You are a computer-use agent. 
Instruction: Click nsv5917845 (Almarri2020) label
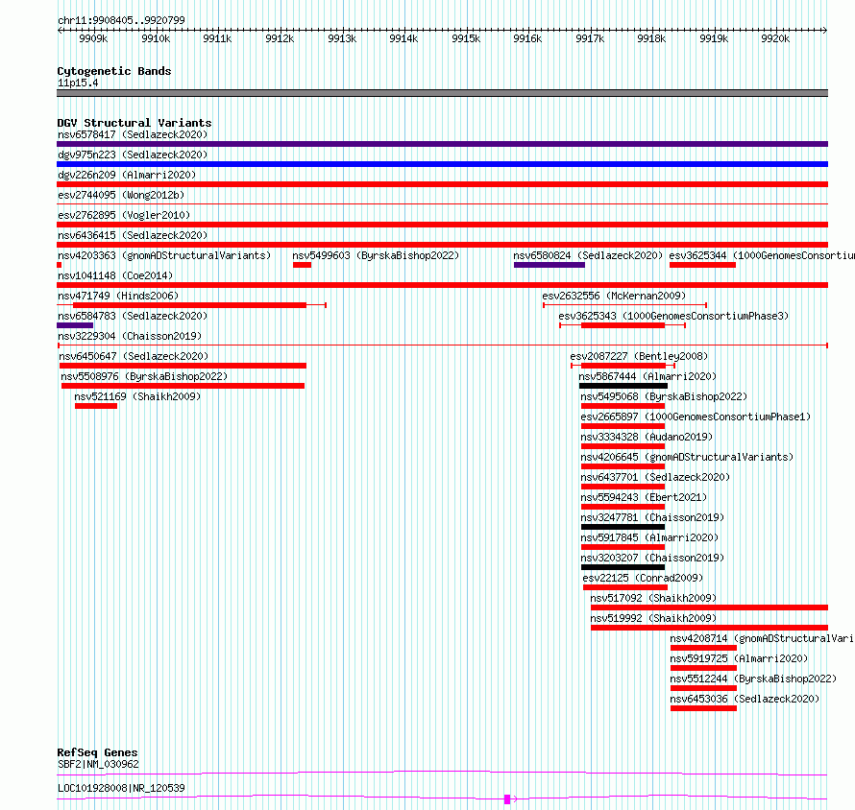pos(649,537)
